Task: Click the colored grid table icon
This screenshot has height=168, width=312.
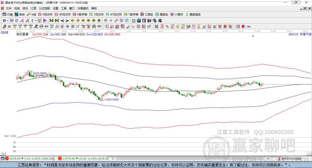Action: click(238, 27)
